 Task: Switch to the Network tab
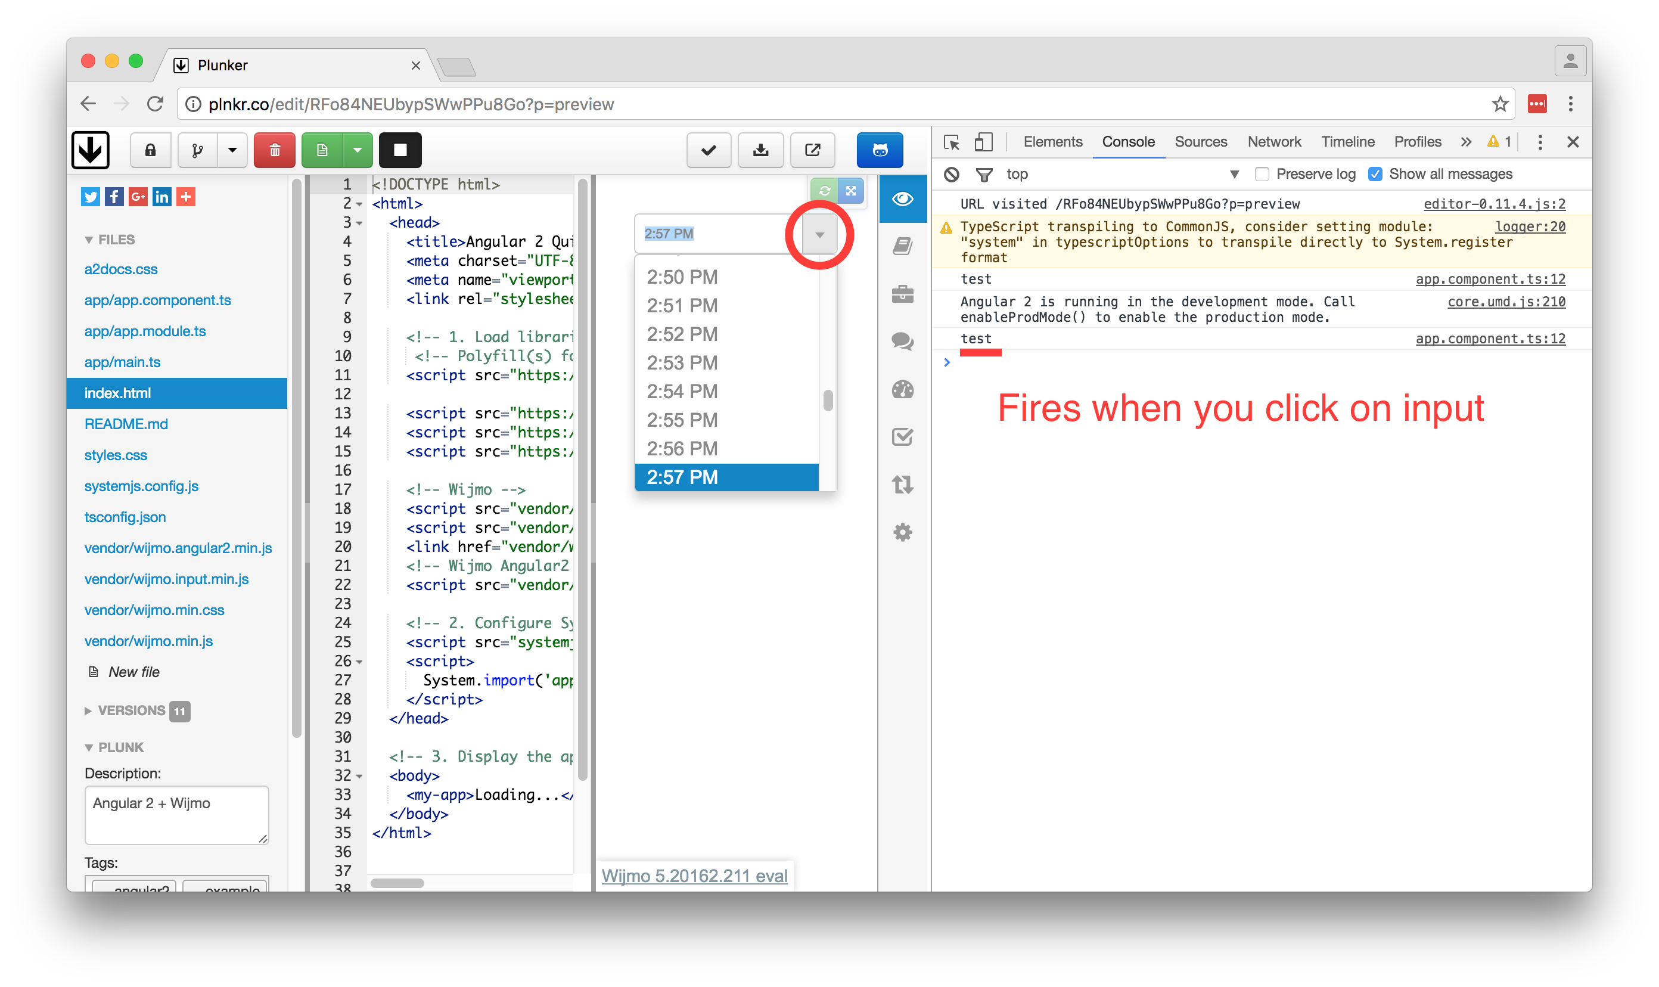point(1273,142)
